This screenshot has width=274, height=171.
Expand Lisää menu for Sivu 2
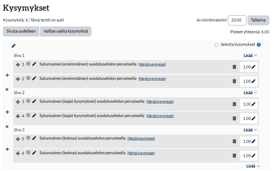click(x=250, y=93)
